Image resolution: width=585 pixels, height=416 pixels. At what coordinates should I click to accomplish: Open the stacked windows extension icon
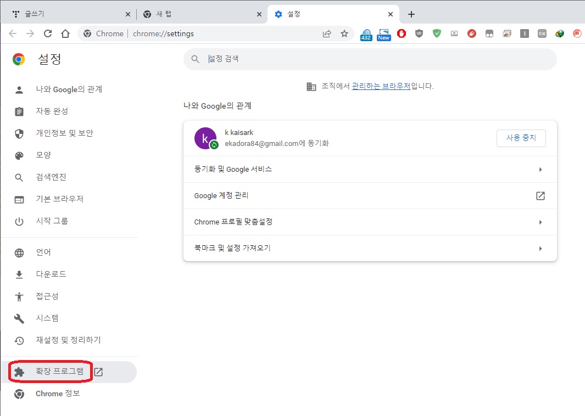[x=507, y=33]
